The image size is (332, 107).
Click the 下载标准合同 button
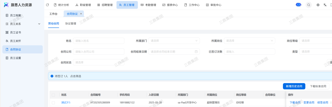318,86
